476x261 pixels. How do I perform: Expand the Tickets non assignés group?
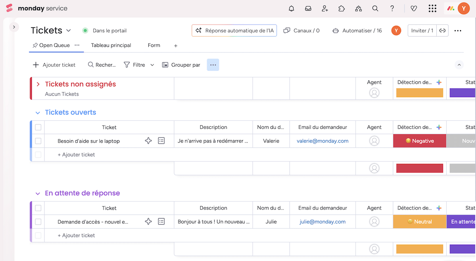[38, 84]
